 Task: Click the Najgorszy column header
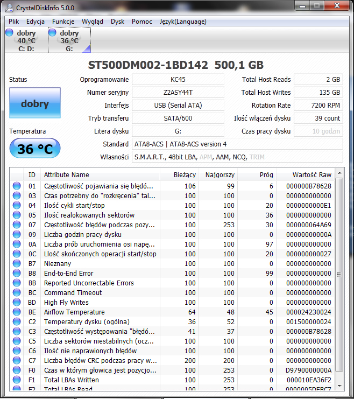pyautogui.click(x=218, y=175)
